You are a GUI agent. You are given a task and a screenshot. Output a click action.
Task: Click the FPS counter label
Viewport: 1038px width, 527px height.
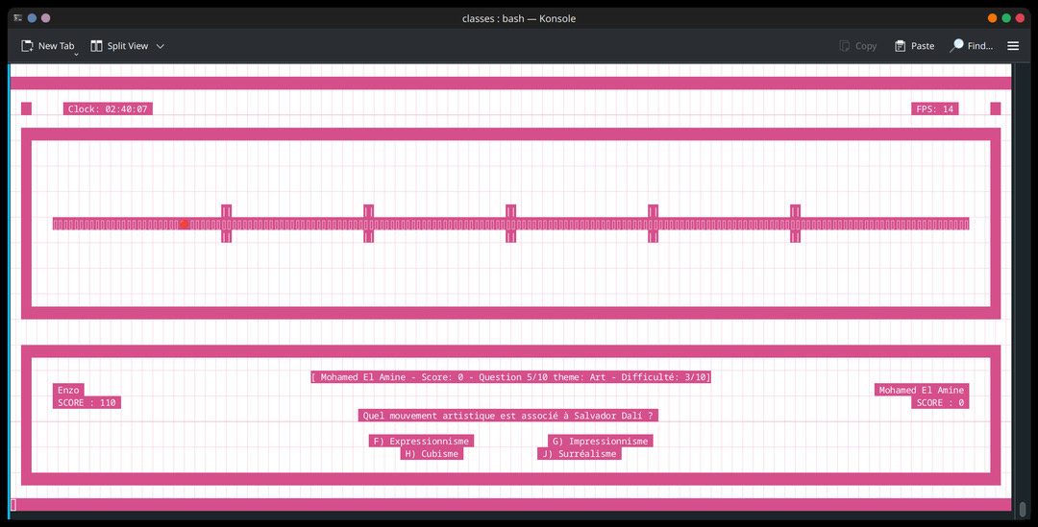click(934, 109)
